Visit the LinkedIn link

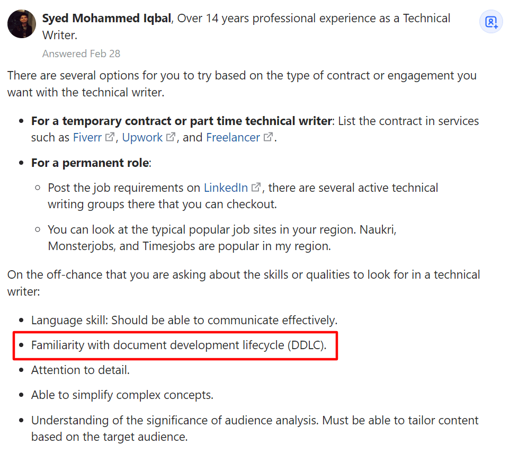(226, 188)
